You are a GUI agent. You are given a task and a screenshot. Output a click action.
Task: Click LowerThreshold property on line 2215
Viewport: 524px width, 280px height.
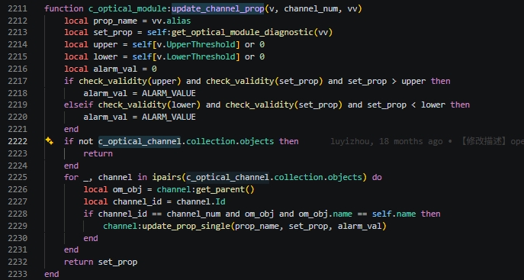[x=201, y=56]
